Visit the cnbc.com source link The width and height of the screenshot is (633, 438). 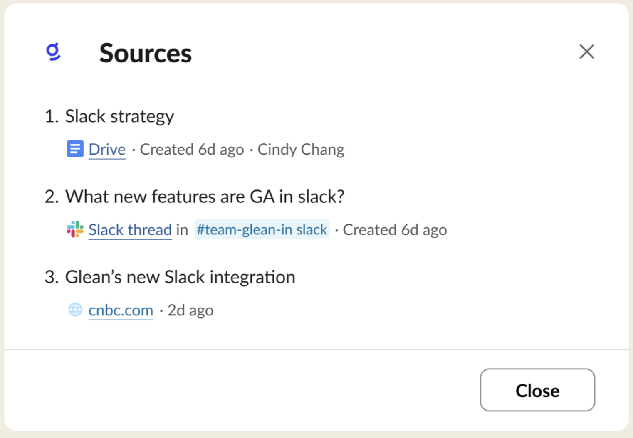pyautogui.click(x=121, y=310)
